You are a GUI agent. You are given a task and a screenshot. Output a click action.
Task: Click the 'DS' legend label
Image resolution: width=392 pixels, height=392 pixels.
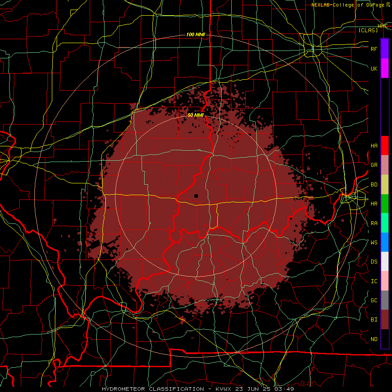click(x=374, y=262)
